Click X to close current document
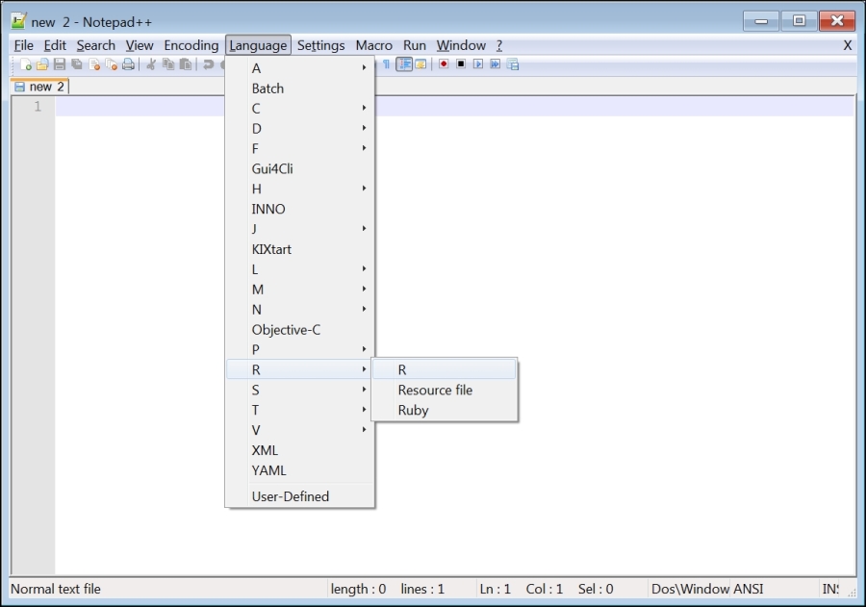This screenshot has width=866, height=607. click(848, 45)
